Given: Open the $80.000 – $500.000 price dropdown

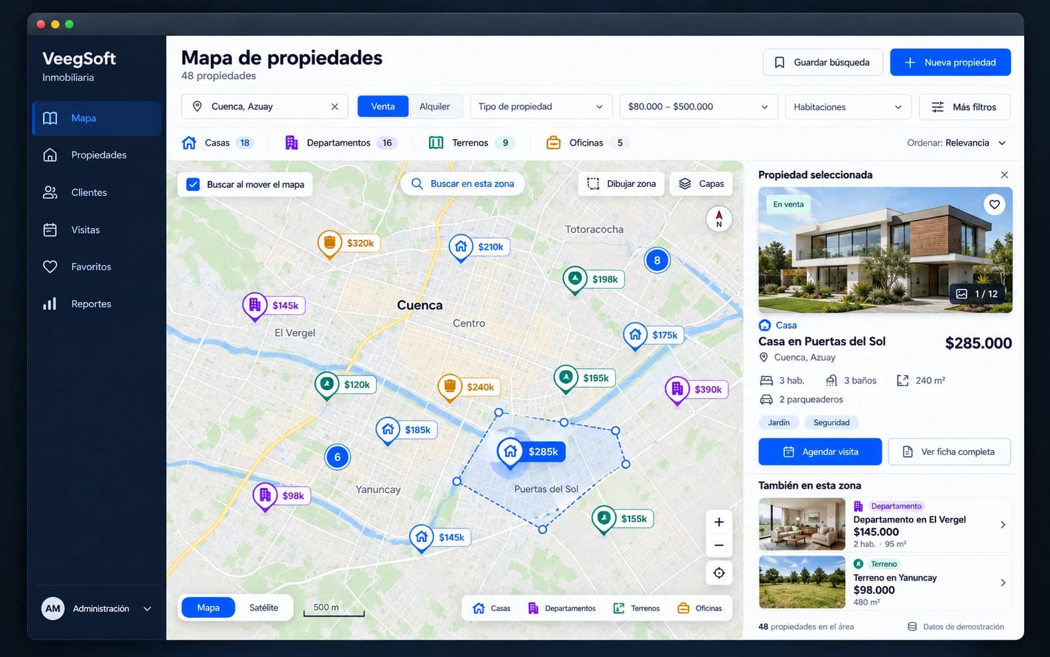Looking at the screenshot, I should [x=698, y=107].
